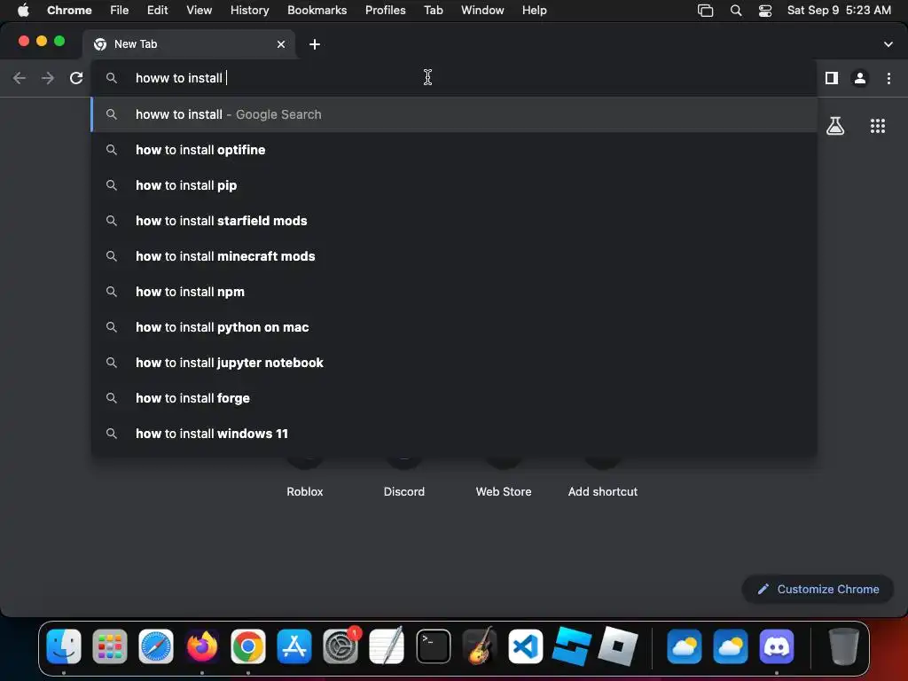The height and width of the screenshot is (681, 908).
Task: Open Spotlight search in menu bar
Action: (736, 11)
